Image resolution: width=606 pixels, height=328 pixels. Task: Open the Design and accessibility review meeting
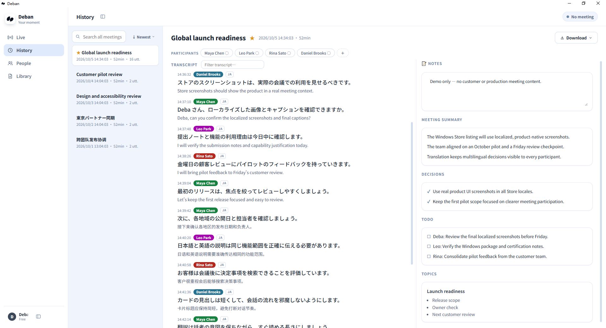pyautogui.click(x=115, y=99)
